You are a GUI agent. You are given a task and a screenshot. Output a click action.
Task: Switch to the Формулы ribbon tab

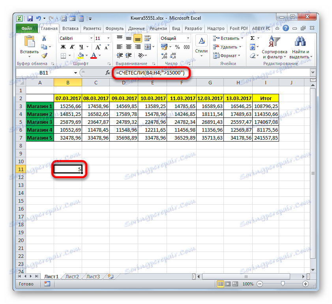(114, 28)
